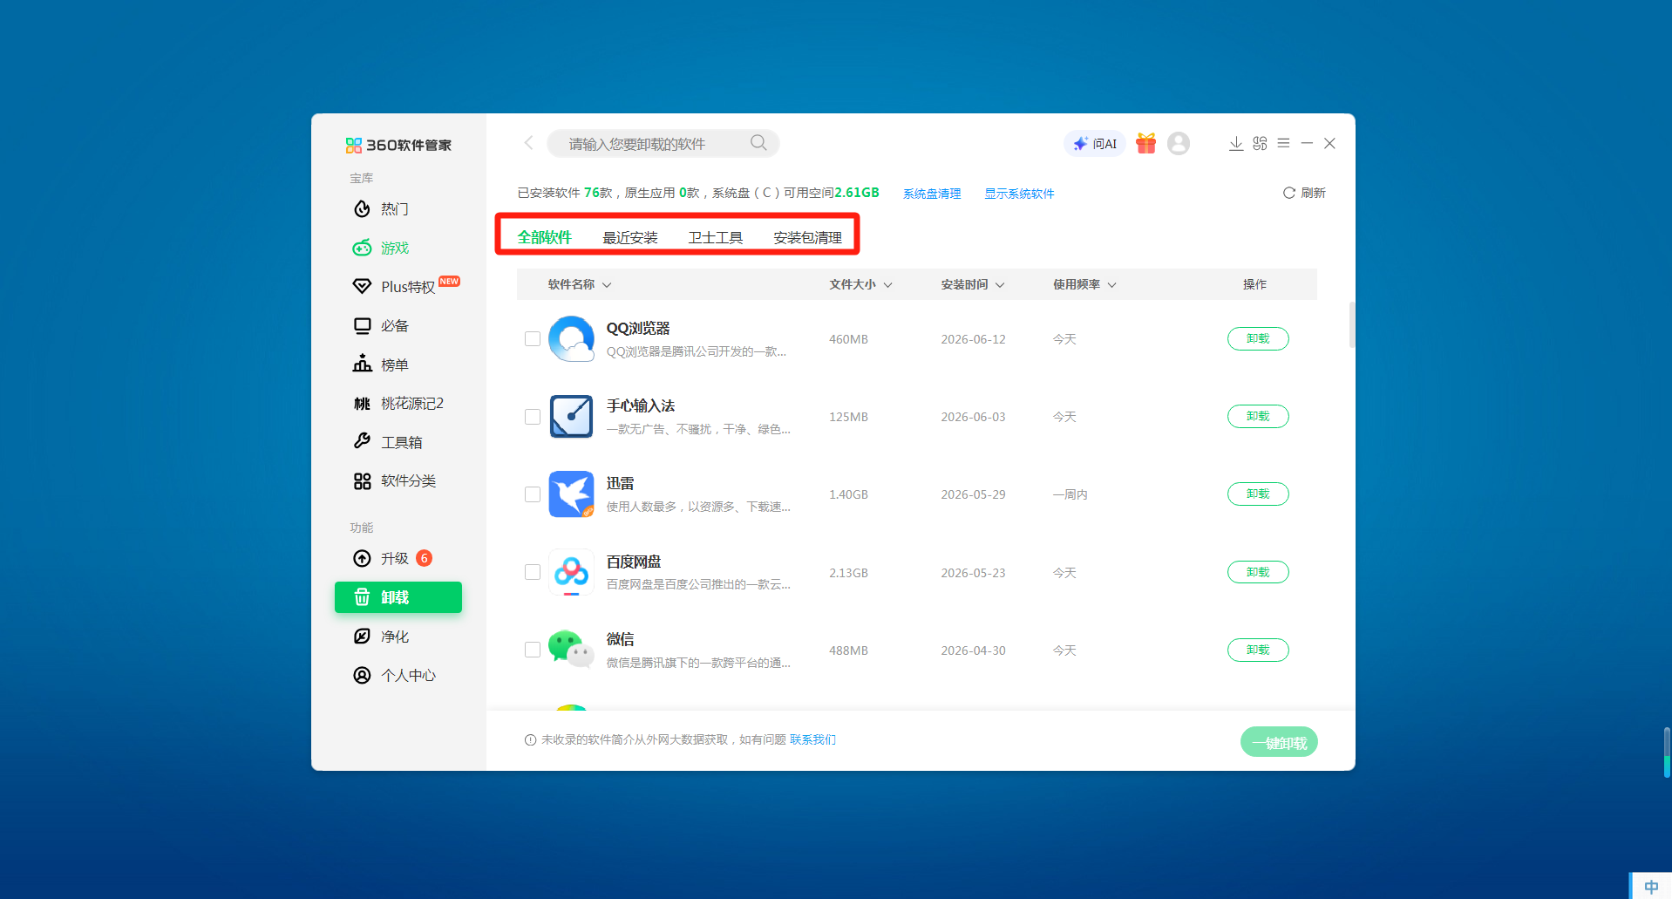Check the 迅雷 checkbox
This screenshot has height=899, width=1672.
click(x=533, y=494)
